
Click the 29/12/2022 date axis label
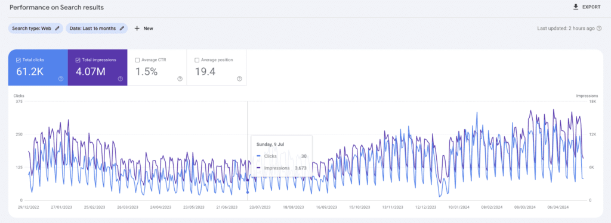[x=29, y=208]
